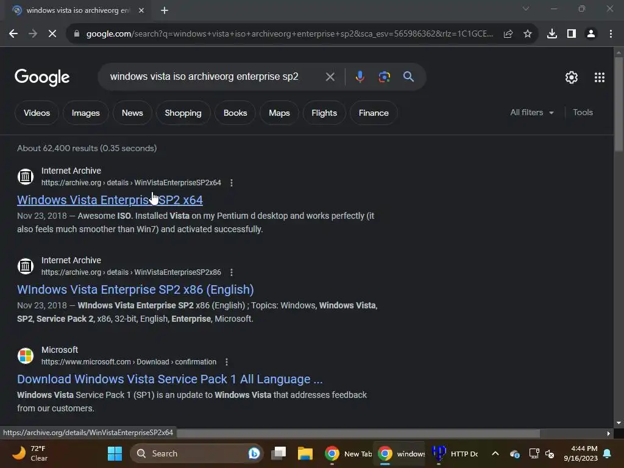Bookmark this page with the star
The image size is (624, 468).
(528, 34)
